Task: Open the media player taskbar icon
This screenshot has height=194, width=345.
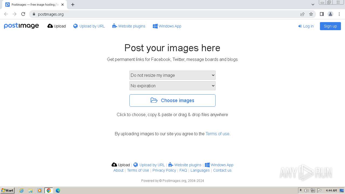Action: pos(40,190)
